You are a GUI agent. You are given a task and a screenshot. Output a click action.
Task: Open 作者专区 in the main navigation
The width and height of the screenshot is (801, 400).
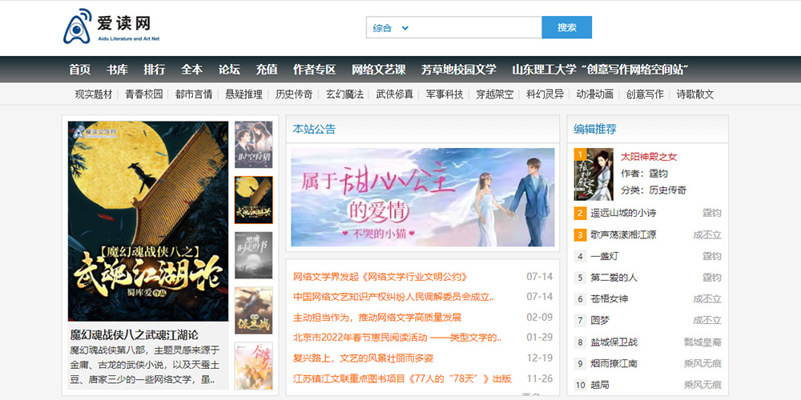[x=314, y=70]
